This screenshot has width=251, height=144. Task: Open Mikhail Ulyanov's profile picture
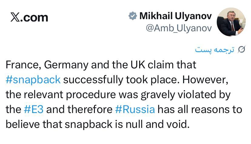pyautogui.click(x=231, y=22)
